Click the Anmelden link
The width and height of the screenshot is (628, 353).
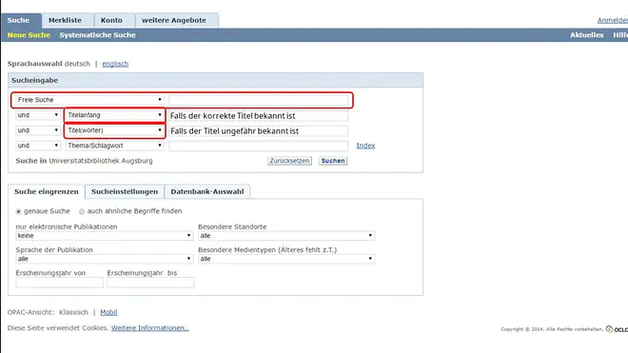613,20
